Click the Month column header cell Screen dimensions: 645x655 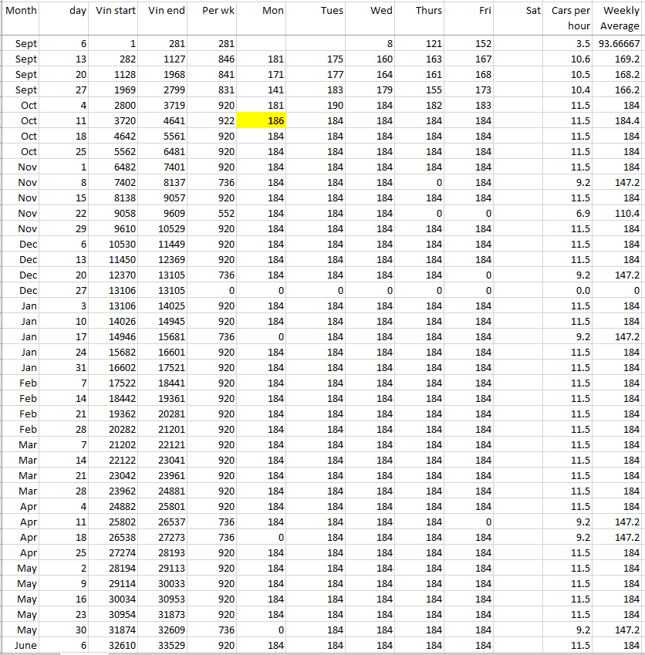coord(21,11)
